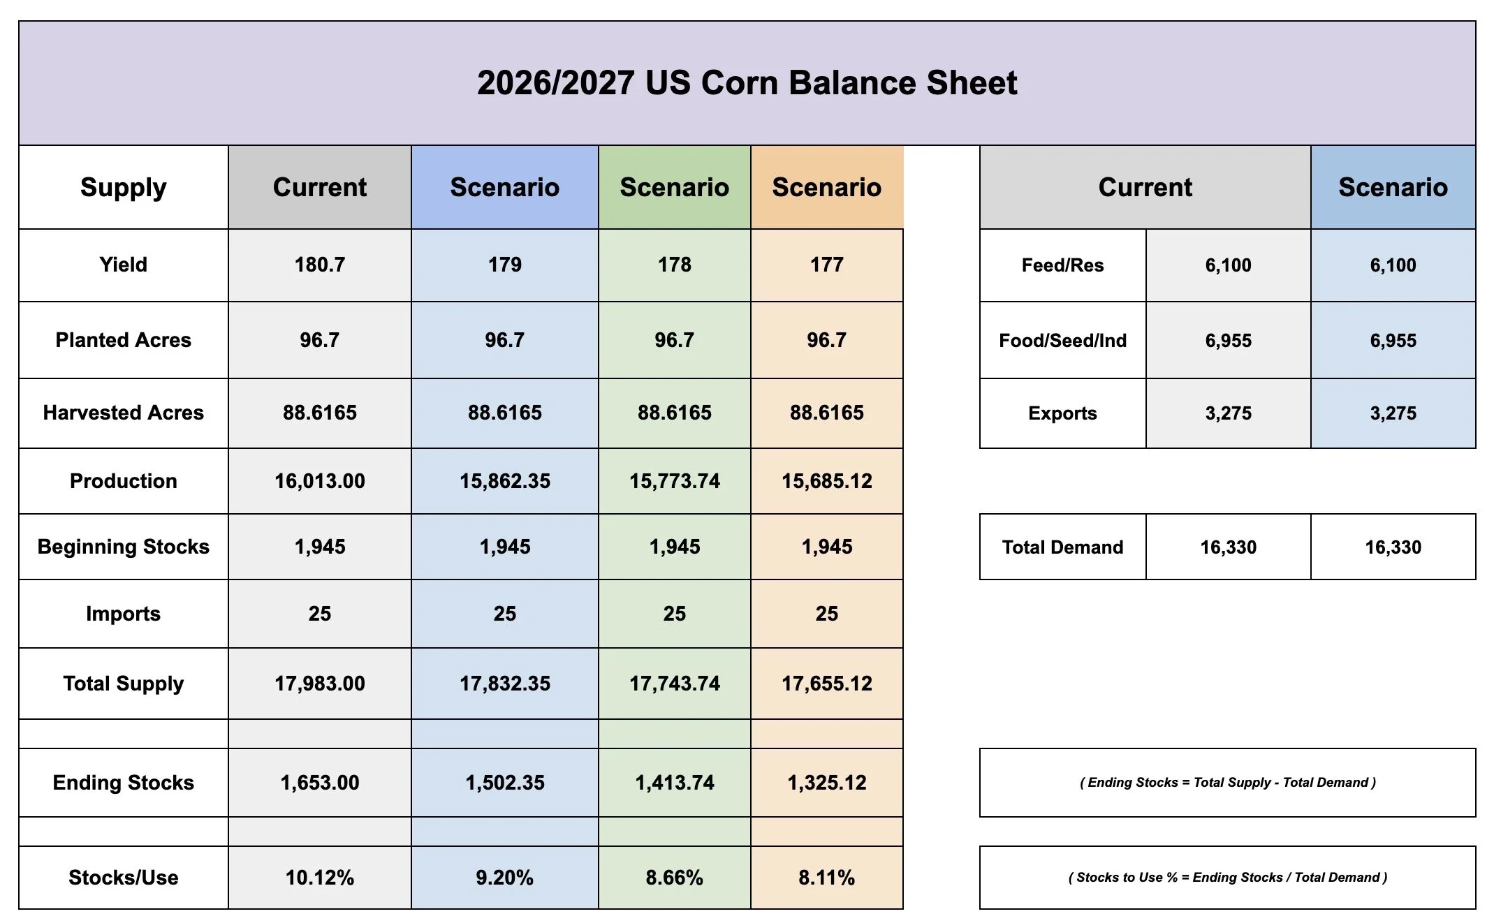Click the Stocks/Use 8.66% cell
This screenshot has width=1494, height=923.
[x=675, y=878]
